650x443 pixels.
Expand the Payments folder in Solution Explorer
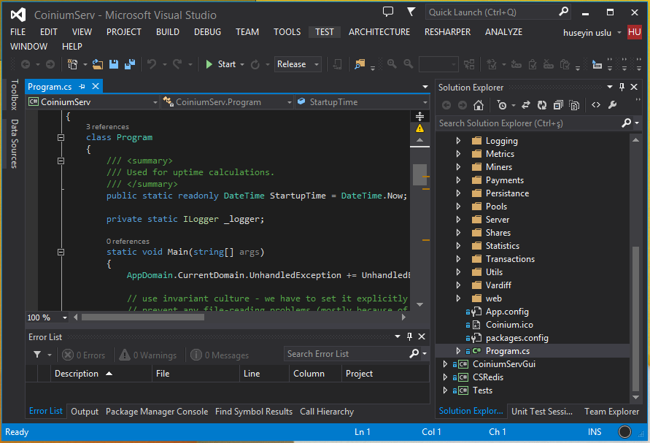[x=458, y=180]
